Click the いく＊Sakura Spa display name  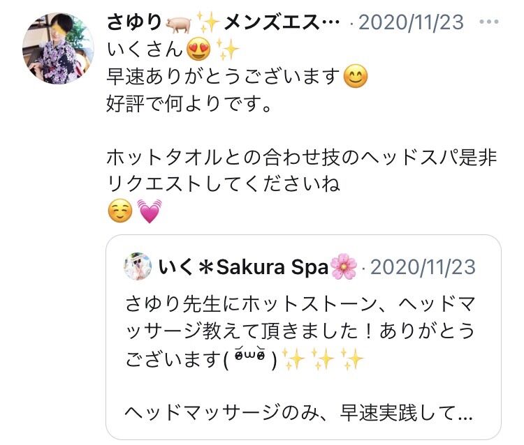coord(244,267)
